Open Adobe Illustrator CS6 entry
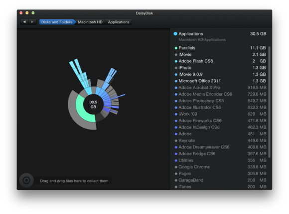The width and height of the screenshot is (289, 214). point(220,108)
